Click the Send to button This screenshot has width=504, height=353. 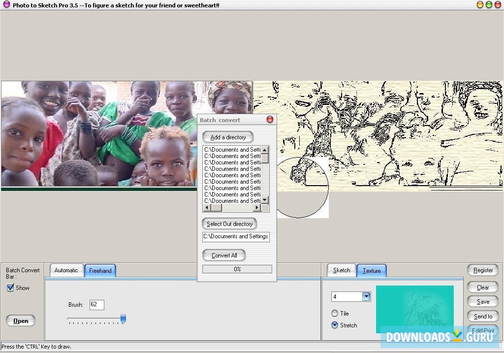[x=482, y=316]
